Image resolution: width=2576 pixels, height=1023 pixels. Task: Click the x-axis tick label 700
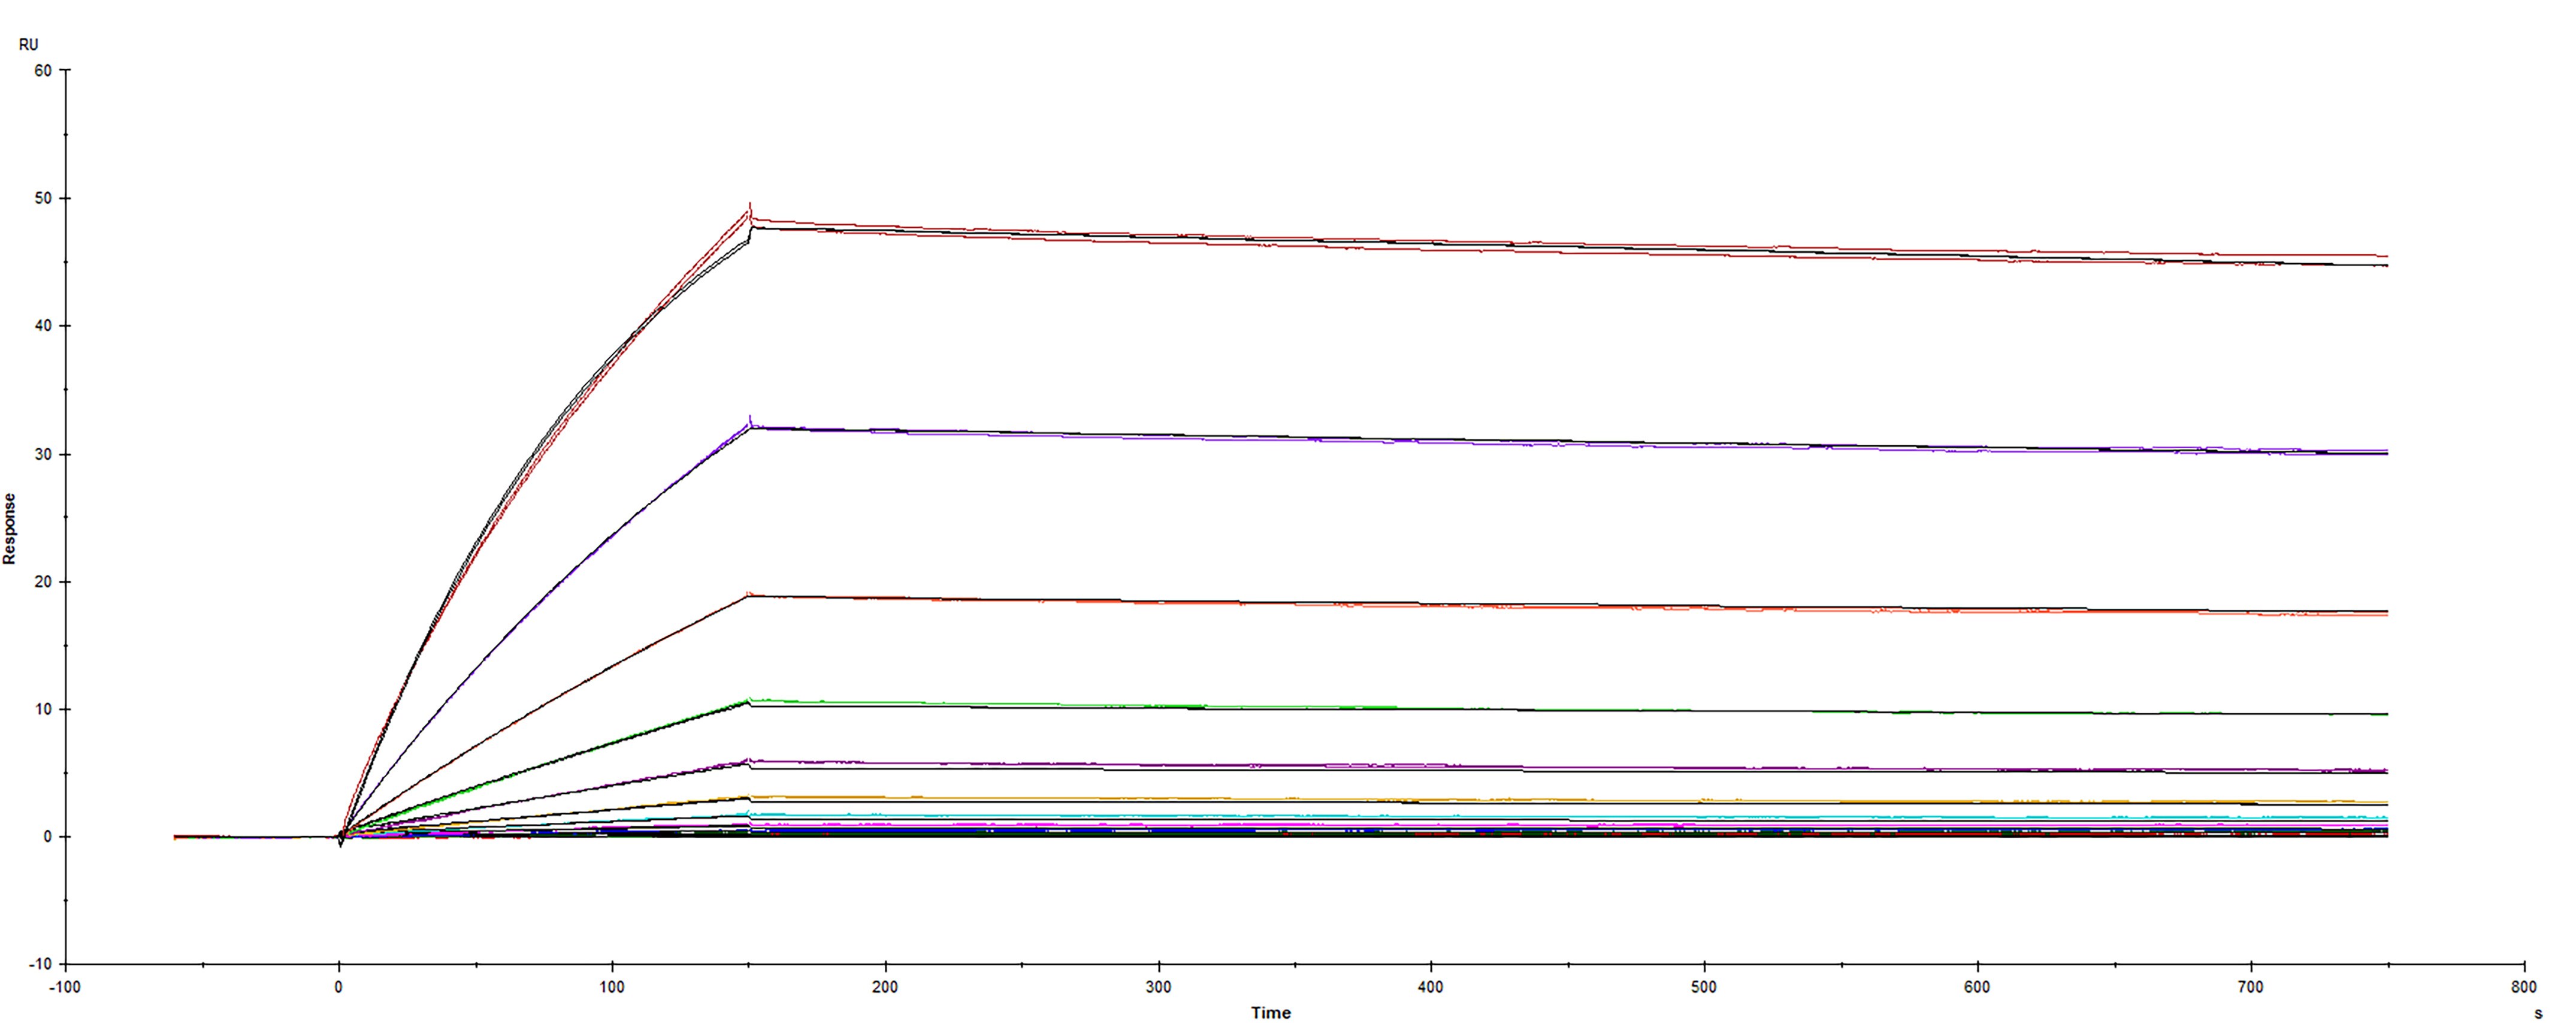point(2250,987)
